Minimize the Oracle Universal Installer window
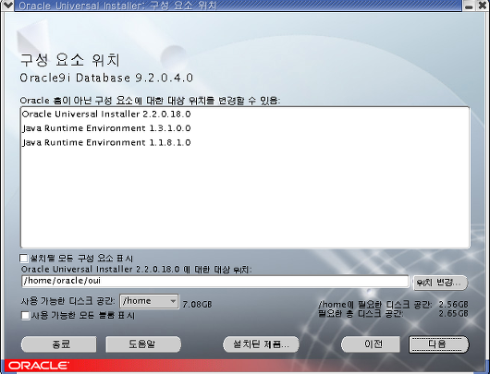Viewport: 490px width, 374px height. 469,6
